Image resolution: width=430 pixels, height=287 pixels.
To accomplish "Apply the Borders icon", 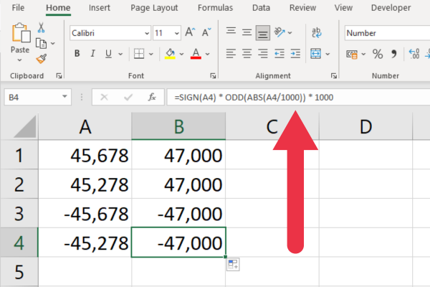I will (139, 54).
